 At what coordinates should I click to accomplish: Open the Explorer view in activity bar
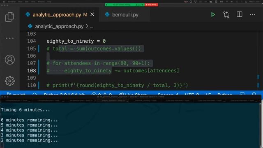[9, 17]
